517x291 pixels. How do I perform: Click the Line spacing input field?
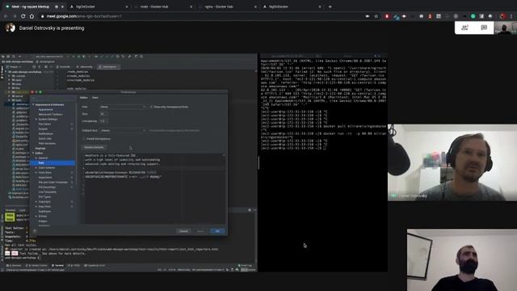103,121
